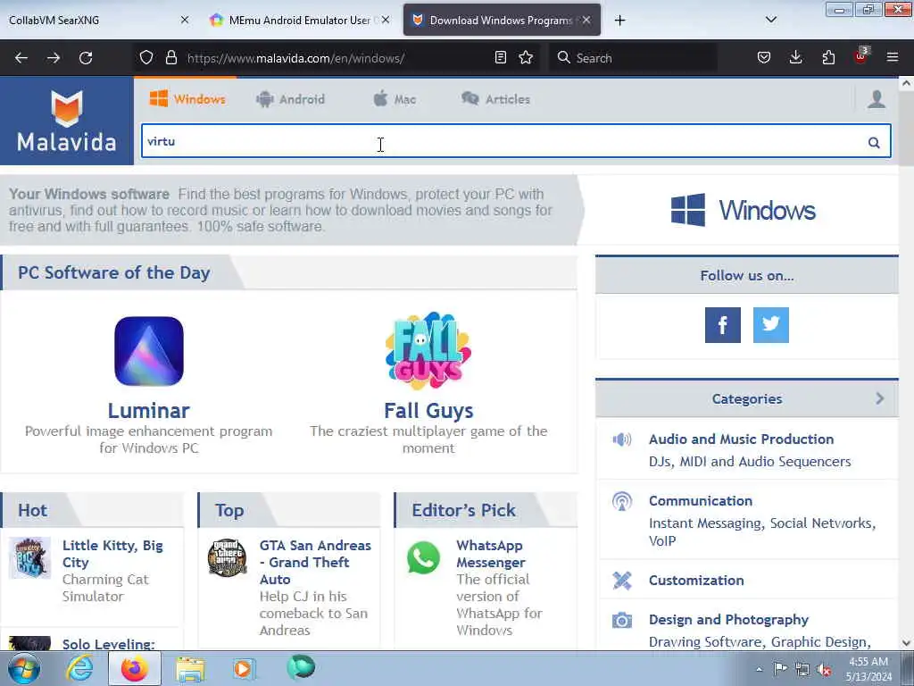914x686 pixels.
Task: Open Firefox downloads panel
Action: [x=795, y=57]
